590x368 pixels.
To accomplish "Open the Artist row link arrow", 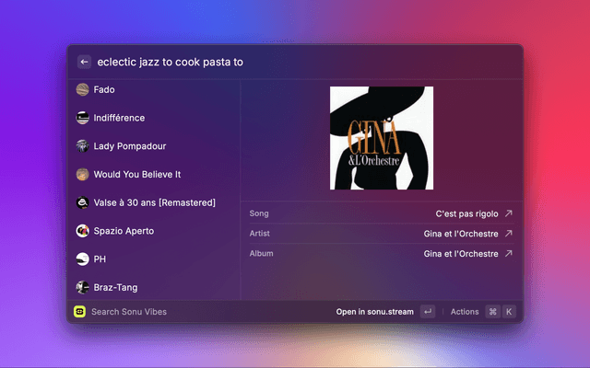I will 508,234.
